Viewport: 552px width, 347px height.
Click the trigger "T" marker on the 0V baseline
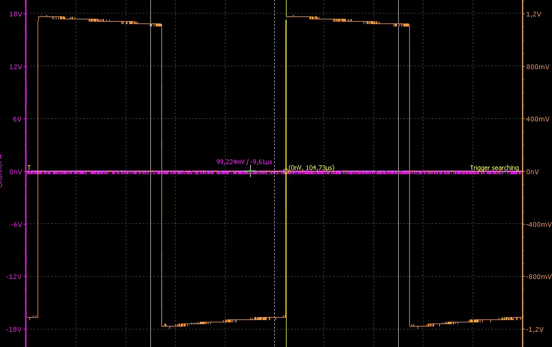coord(27,168)
